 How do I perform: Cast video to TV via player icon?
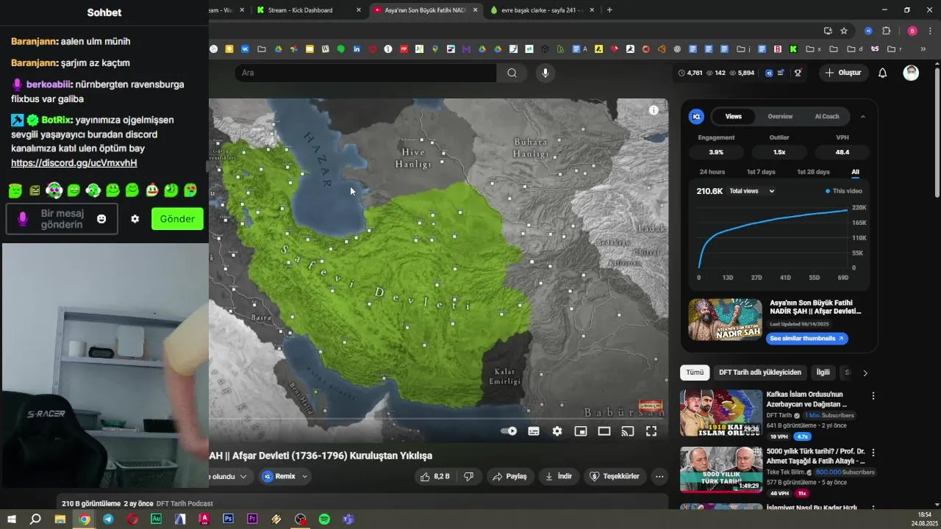628,431
